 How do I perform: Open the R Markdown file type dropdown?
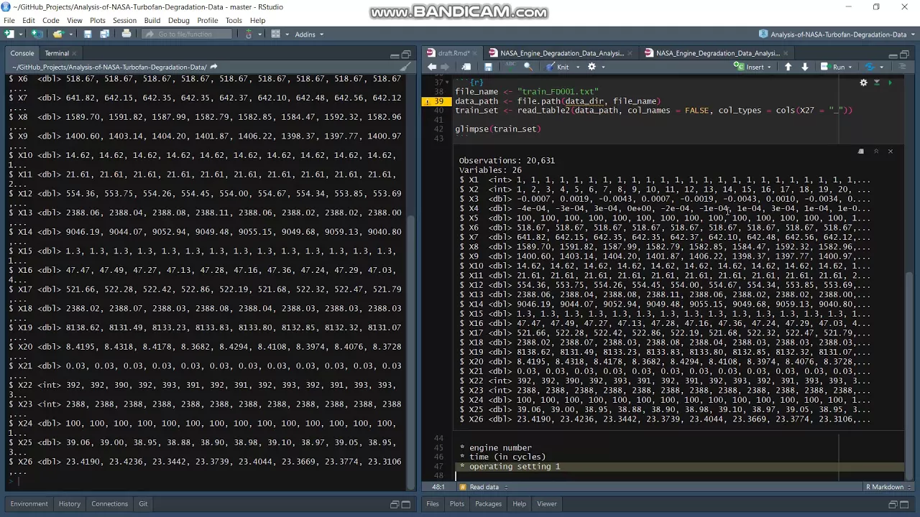889,487
